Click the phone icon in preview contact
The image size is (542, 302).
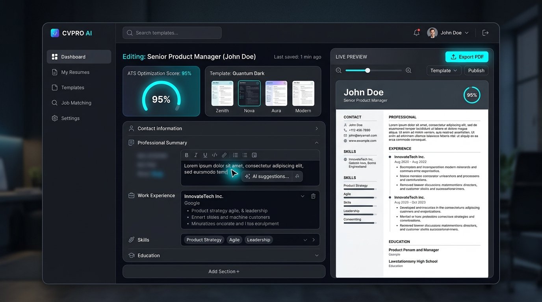coord(345,130)
